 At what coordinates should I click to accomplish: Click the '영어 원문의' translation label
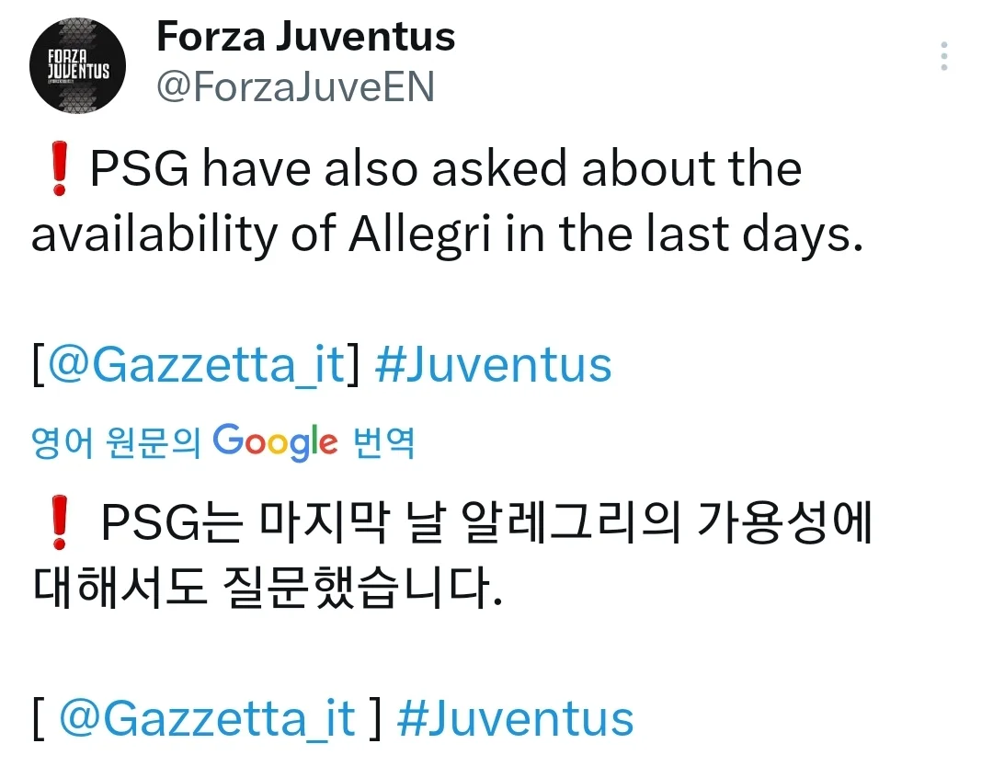pyautogui.click(x=116, y=443)
